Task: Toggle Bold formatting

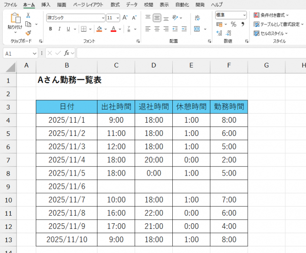Action: pos(50,29)
